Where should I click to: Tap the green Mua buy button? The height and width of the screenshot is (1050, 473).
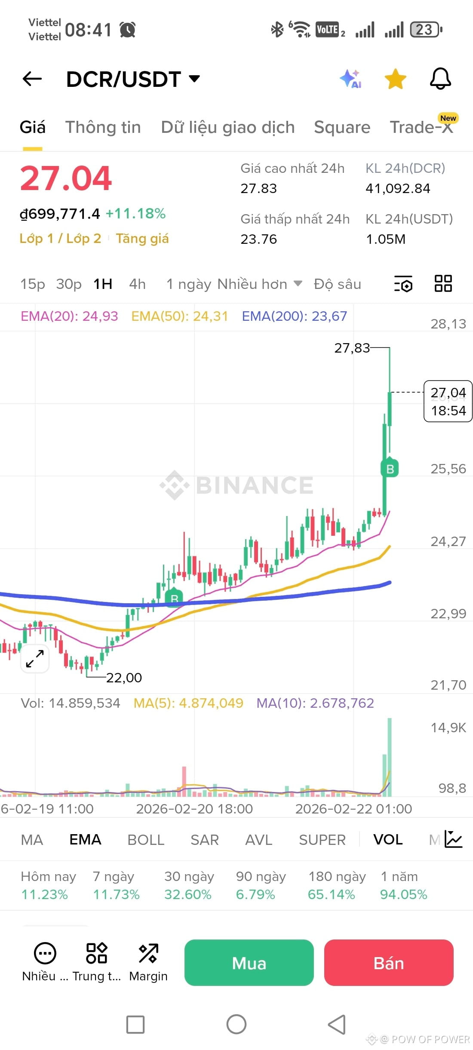coord(249,963)
